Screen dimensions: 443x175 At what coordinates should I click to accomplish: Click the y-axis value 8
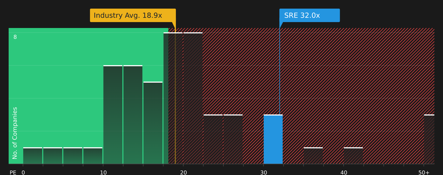(15, 37)
